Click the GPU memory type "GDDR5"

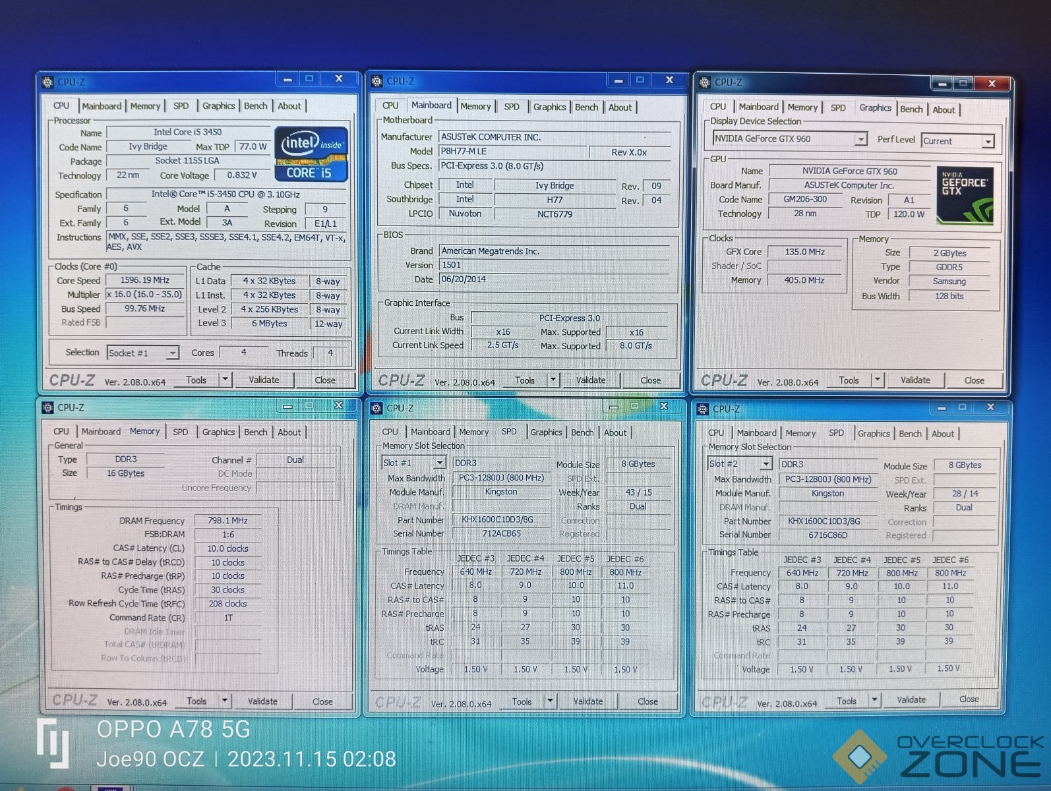pos(949,267)
